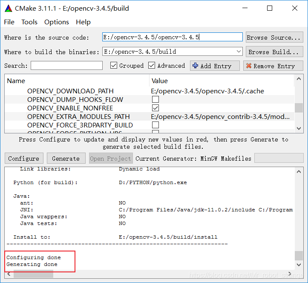This screenshot has width=308, height=283.
Task: Open the Help menu
Action: [x=83, y=22]
